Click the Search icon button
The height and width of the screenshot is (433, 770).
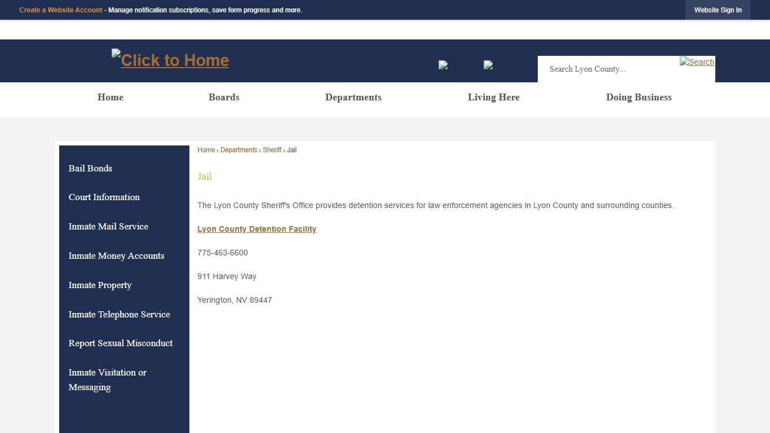tap(697, 62)
